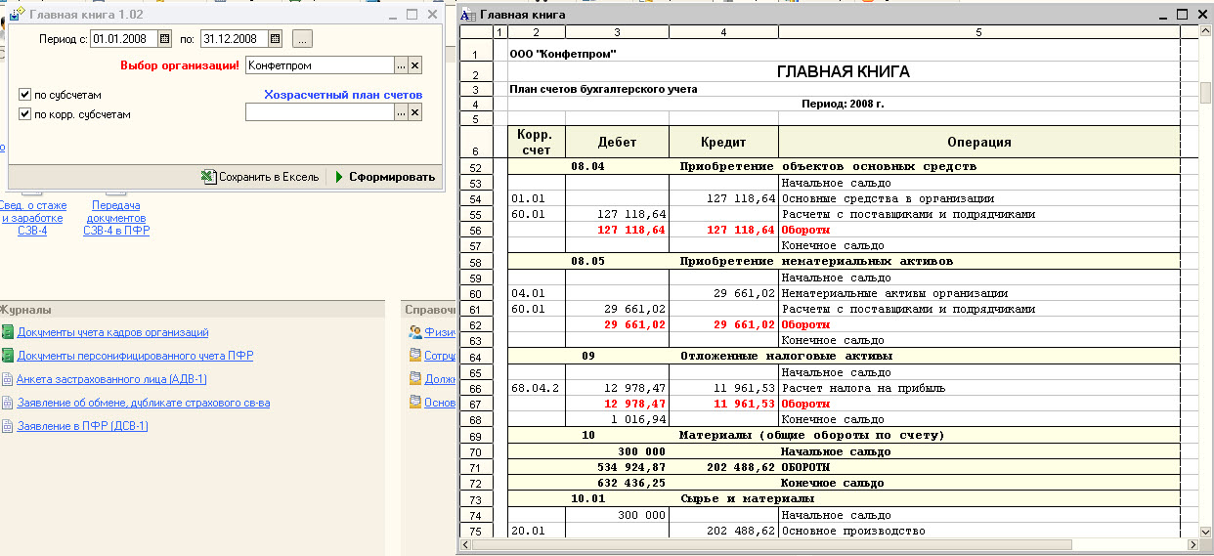Viewport: 1214px width, 556px height.
Task: Open 'Документы учета кадров организаций' journal
Action: [112, 332]
